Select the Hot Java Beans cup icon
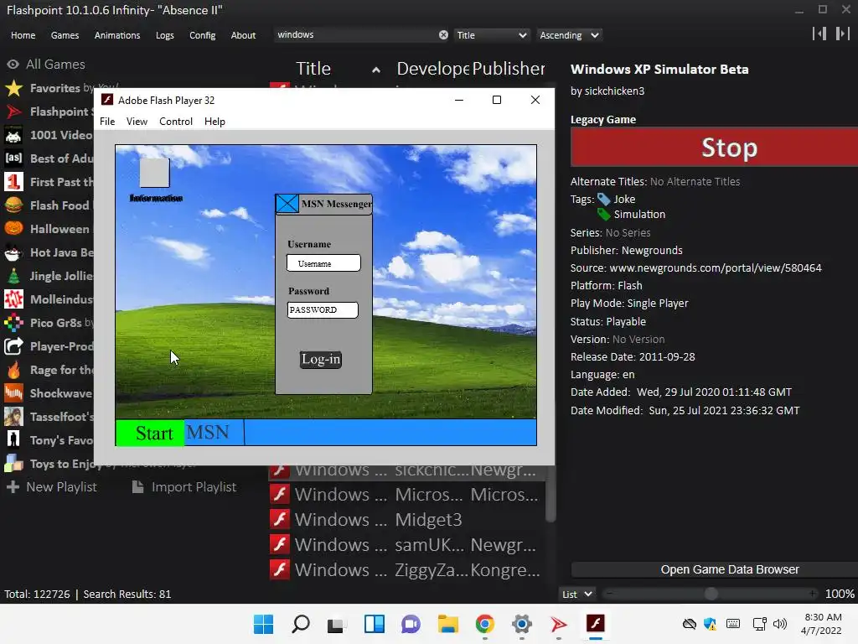858x644 pixels. click(13, 252)
